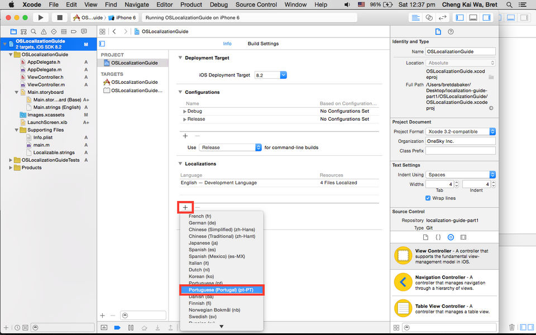The width and height of the screenshot is (536, 335).
Task: Open the iOS Deployment Target dropdown
Action: (284, 75)
